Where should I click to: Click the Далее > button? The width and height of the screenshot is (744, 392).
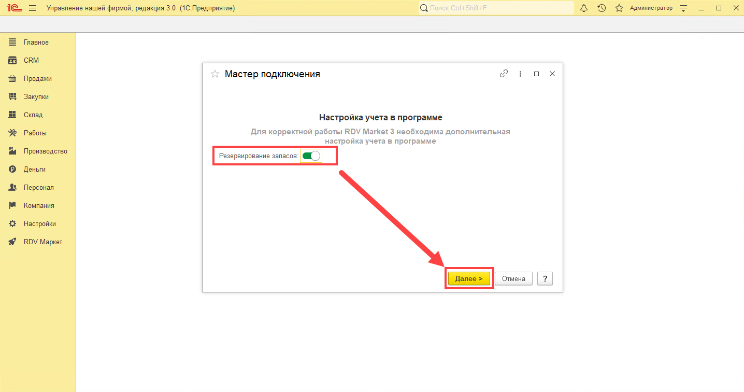(469, 278)
